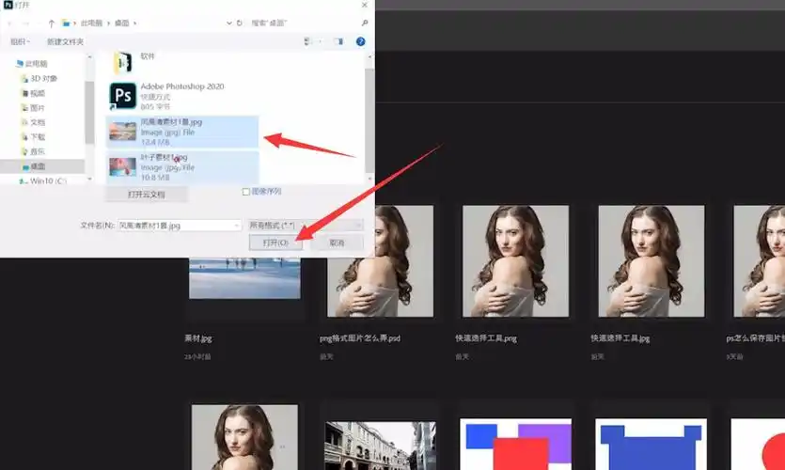
Task: Click the 快速选择工具.png file name label
Action: (x=486, y=338)
